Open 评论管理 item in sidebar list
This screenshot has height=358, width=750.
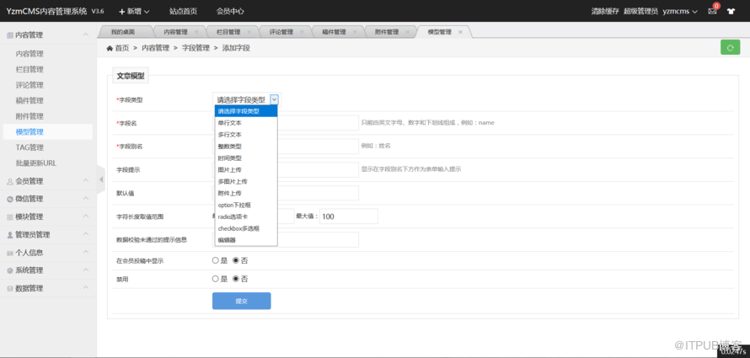pyautogui.click(x=29, y=85)
